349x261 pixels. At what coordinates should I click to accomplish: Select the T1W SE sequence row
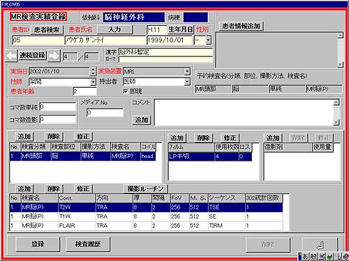[x=146, y=216]
